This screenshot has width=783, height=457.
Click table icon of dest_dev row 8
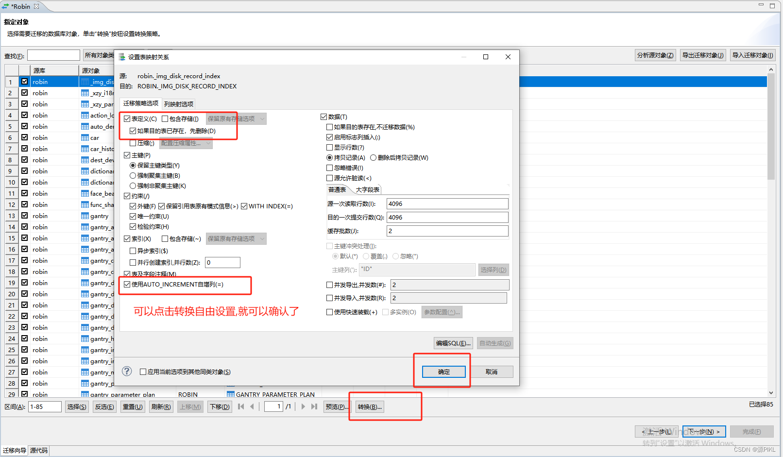85,160
